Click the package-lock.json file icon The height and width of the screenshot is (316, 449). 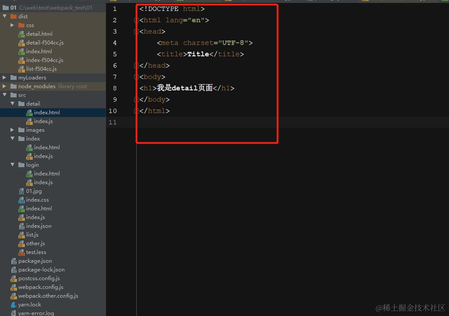click(x=14, y=270)
